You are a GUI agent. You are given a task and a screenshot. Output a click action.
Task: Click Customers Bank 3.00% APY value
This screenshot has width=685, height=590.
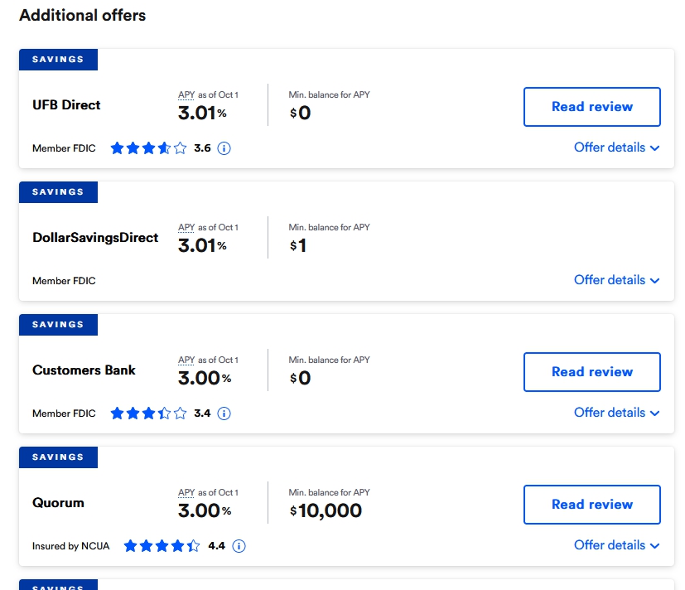[205, 378]
